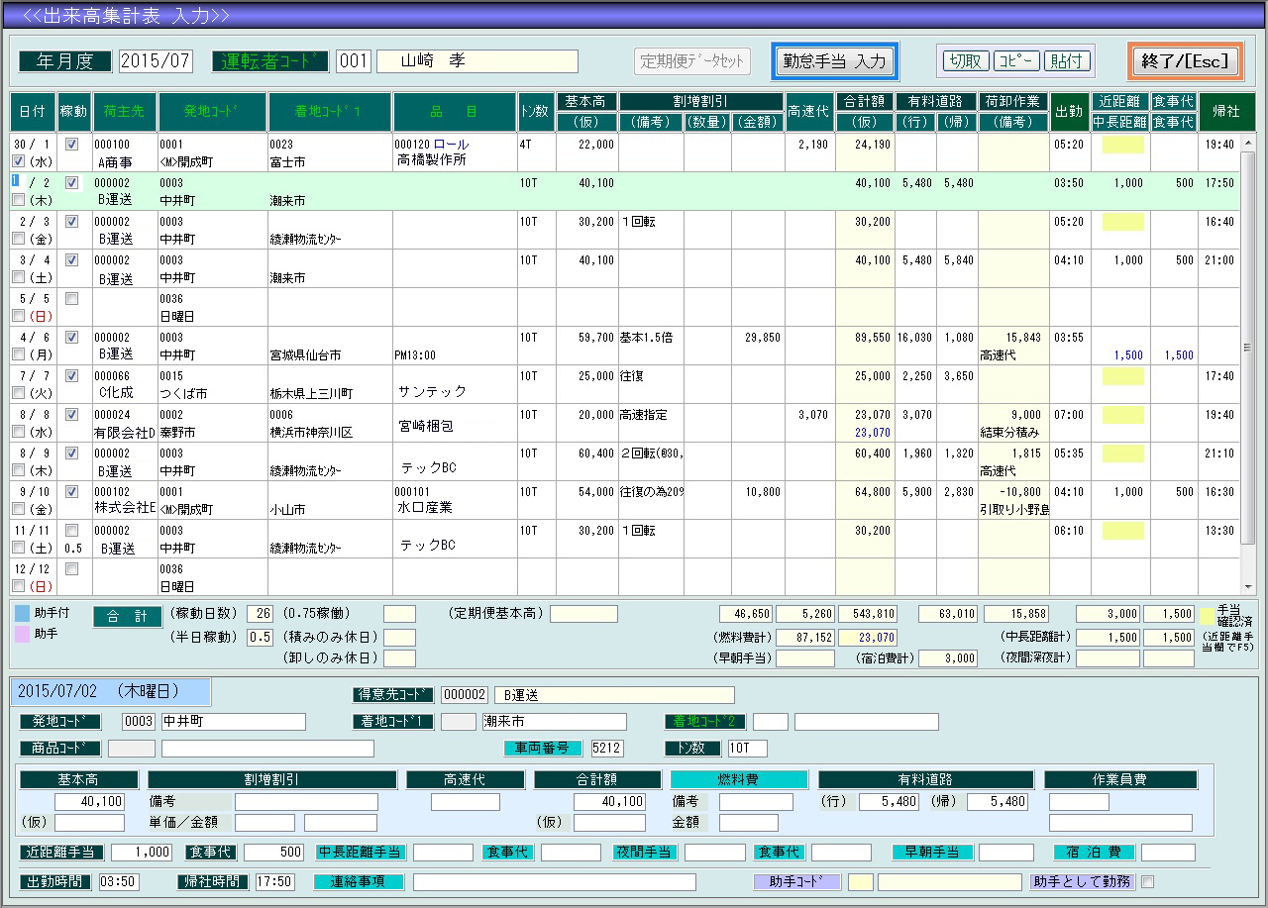Image resolution: width=1268 pixels, height=908 pixels.
Task: Click the 稼動日数 total field showing 26
Action: (x=261, y=613)
